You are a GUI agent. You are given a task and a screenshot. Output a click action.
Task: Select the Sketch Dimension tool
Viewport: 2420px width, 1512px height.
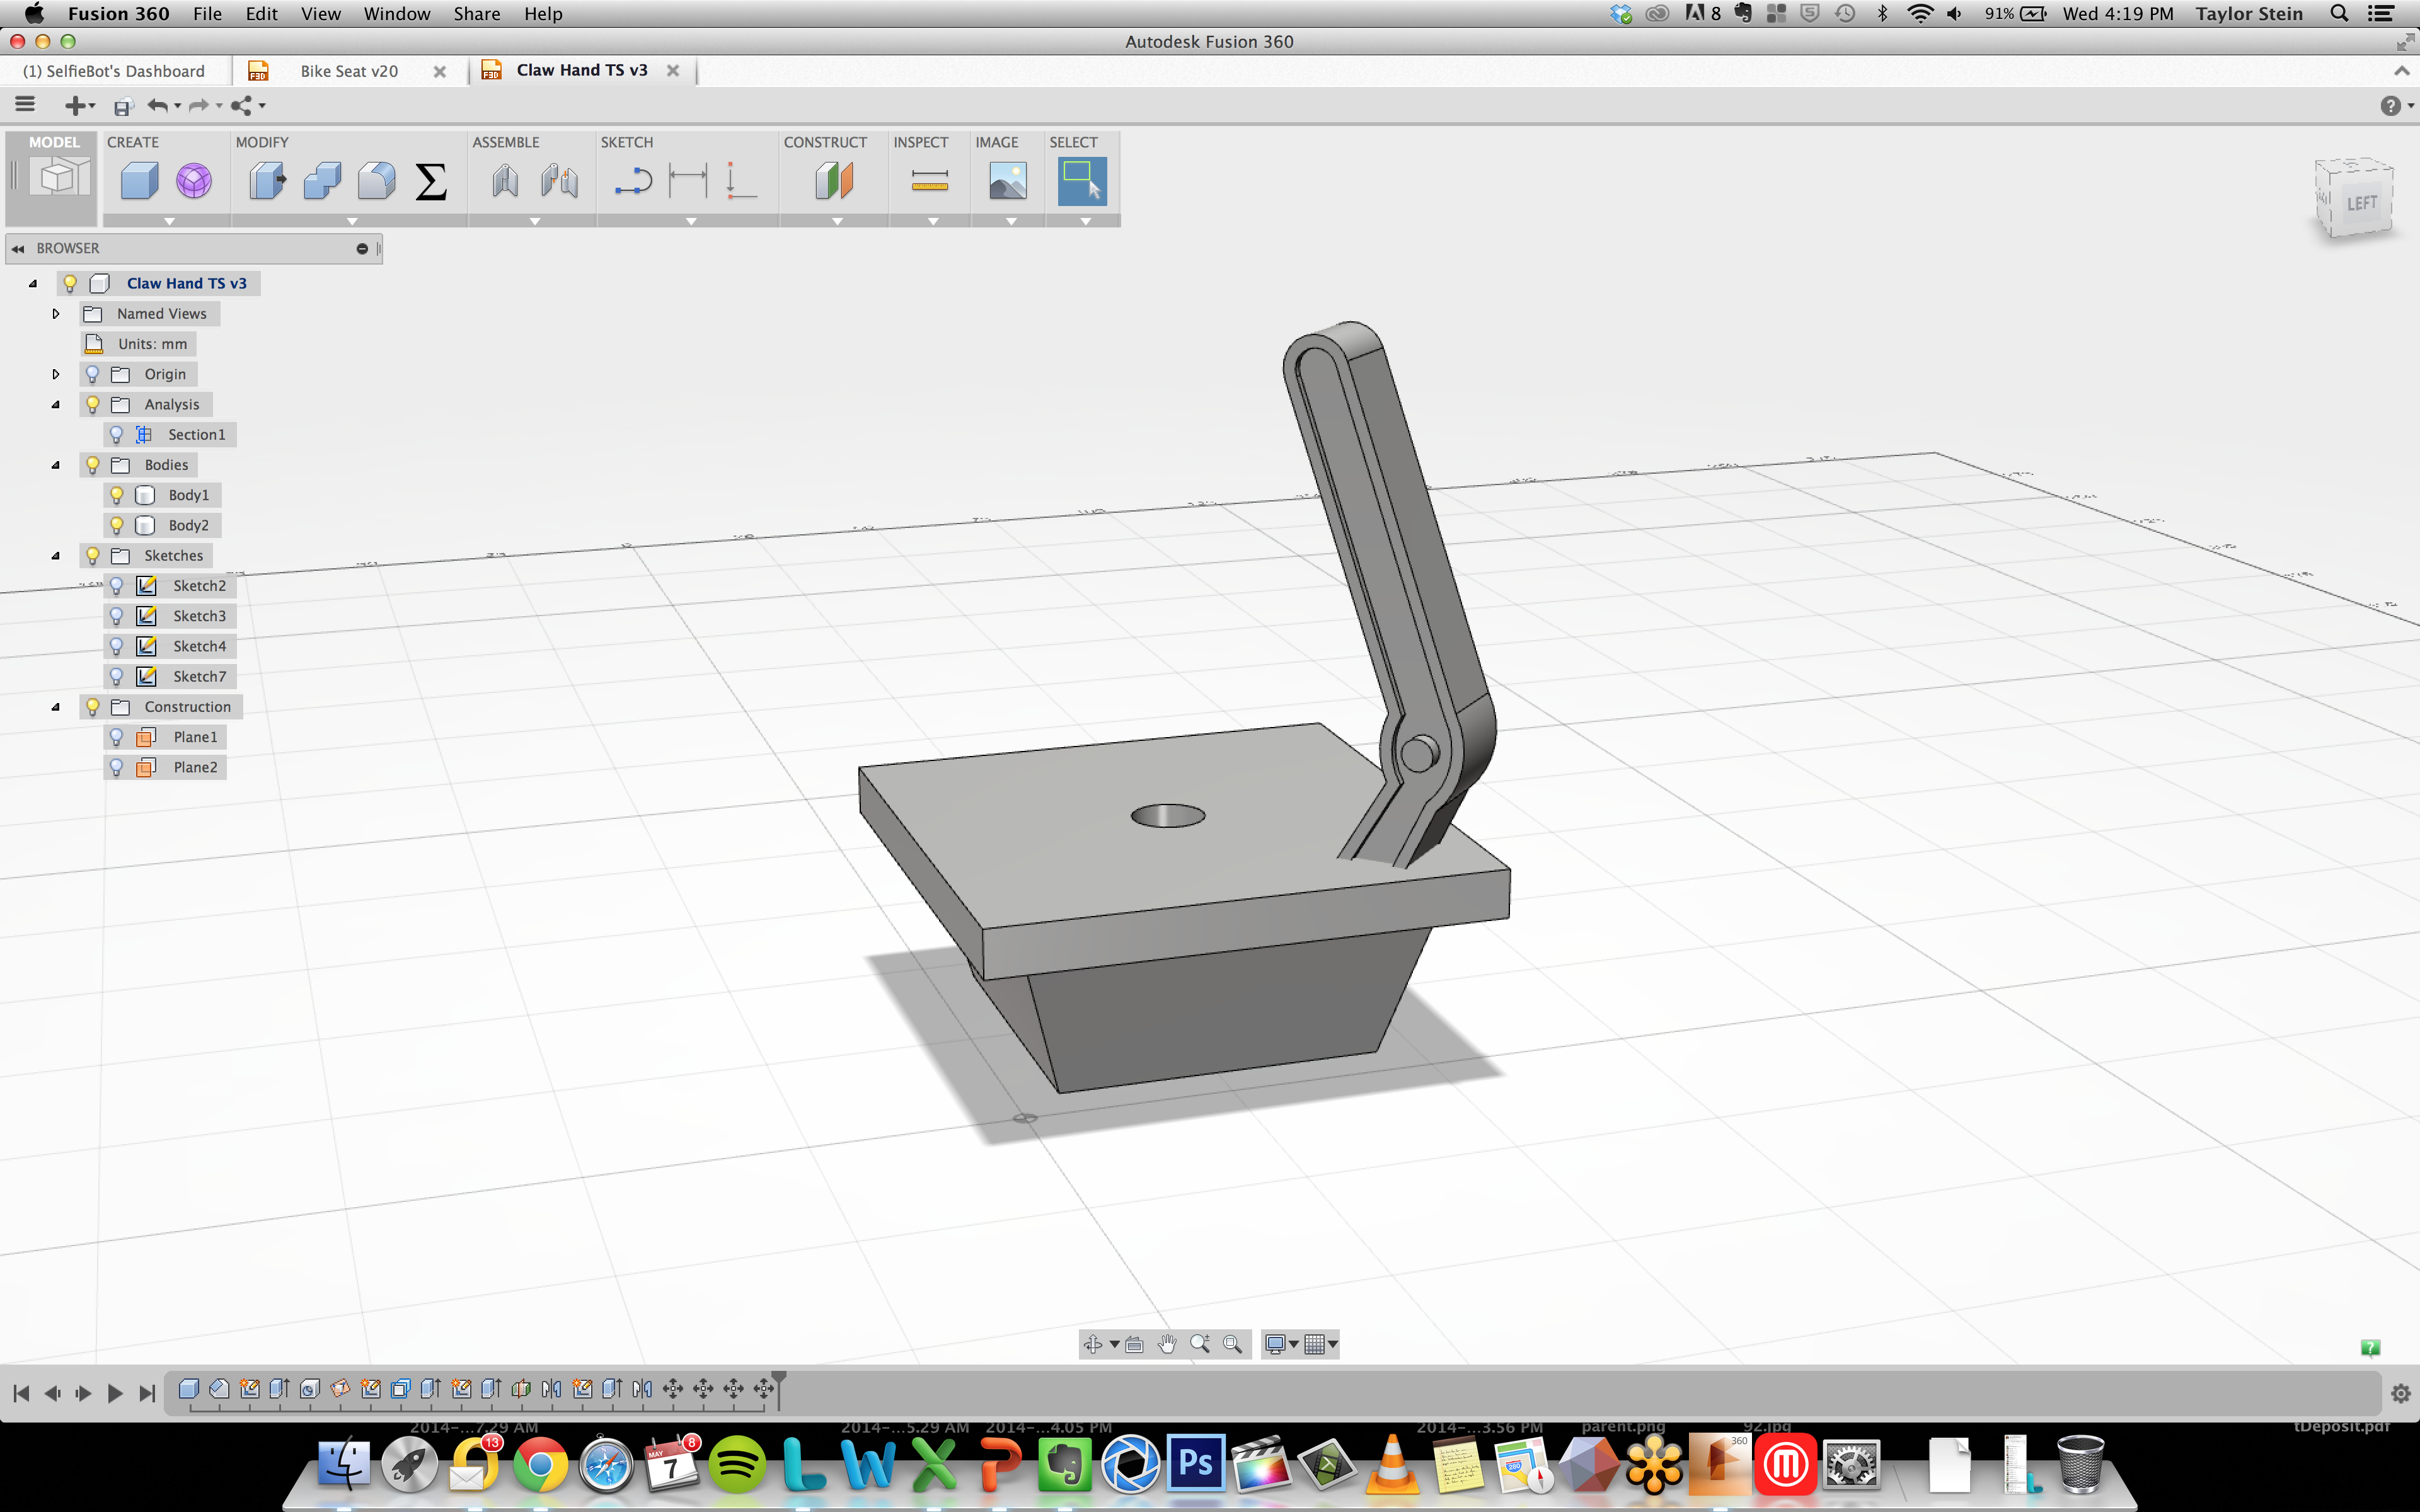coord(688,181)
